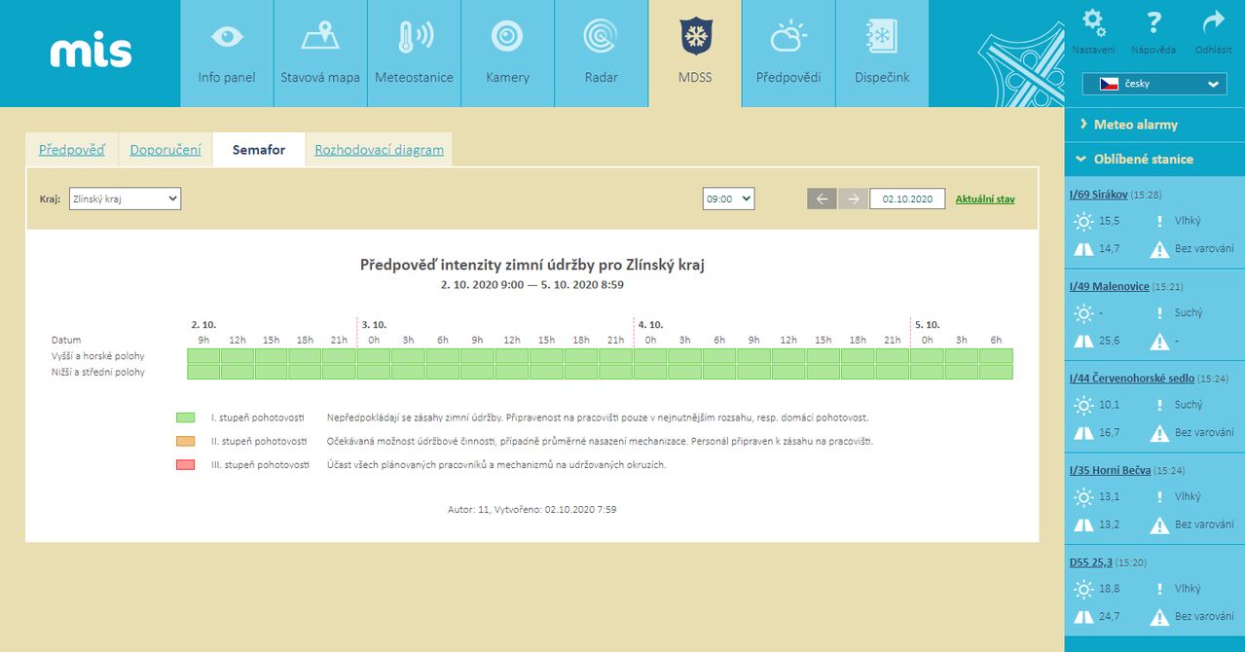
Task: Go to Meteostanice thermometer icon
Action: tap(414, 38)
